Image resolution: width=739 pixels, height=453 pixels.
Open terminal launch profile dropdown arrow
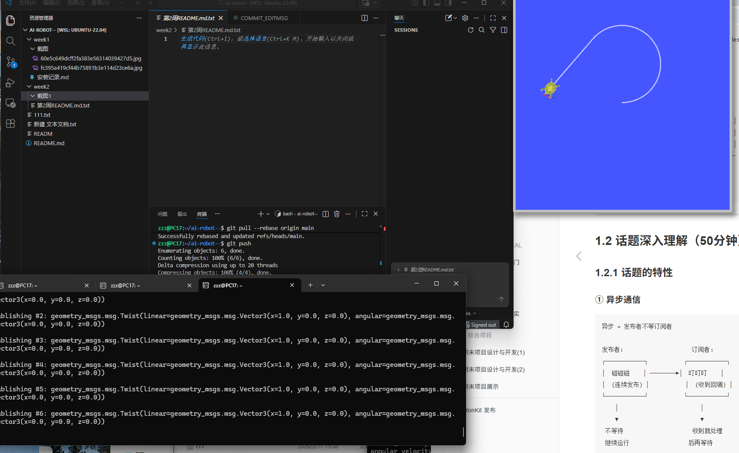click(x=268, y=214)
